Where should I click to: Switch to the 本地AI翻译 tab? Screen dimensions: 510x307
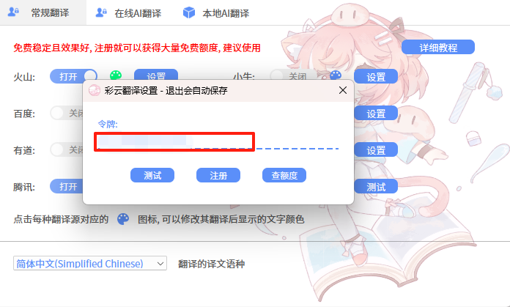pyautogui.click(x=217, y=13)
